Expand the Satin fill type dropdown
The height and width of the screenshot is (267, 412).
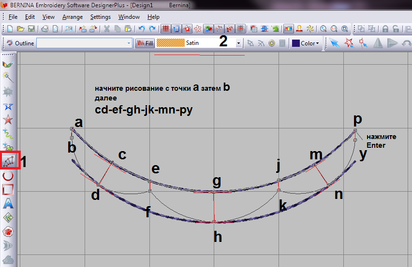click(x=238, y=43)
